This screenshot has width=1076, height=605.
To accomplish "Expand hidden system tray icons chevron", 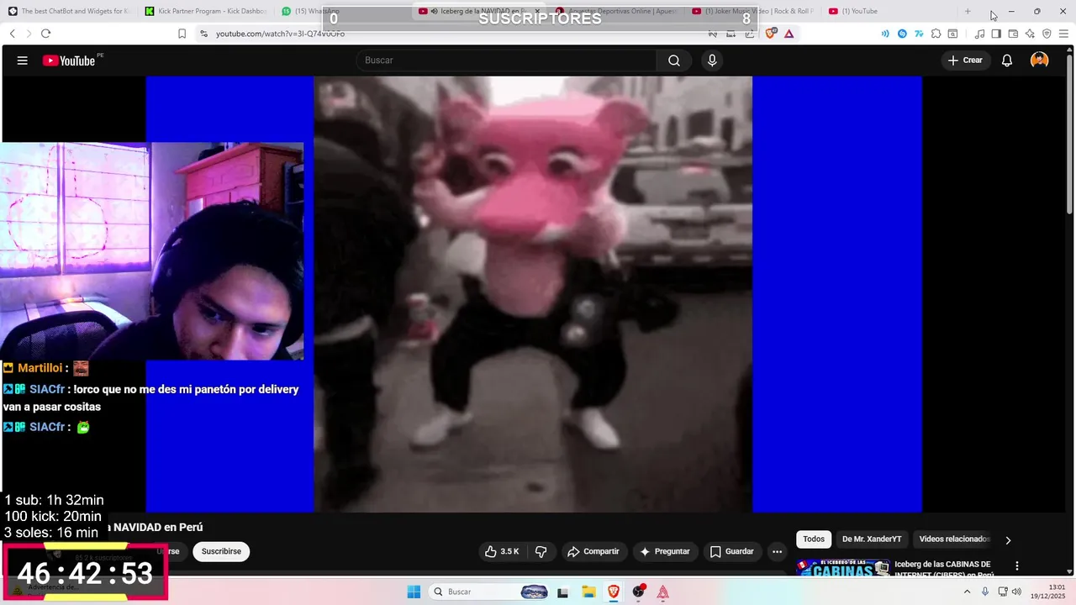I will click(967, 592).
